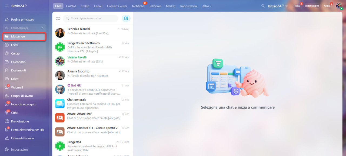Image resolution: width=346 pixels, height=156 pixels.
Task: Click the search magnifier in the top bar
Action: click(x=263, y=6)
